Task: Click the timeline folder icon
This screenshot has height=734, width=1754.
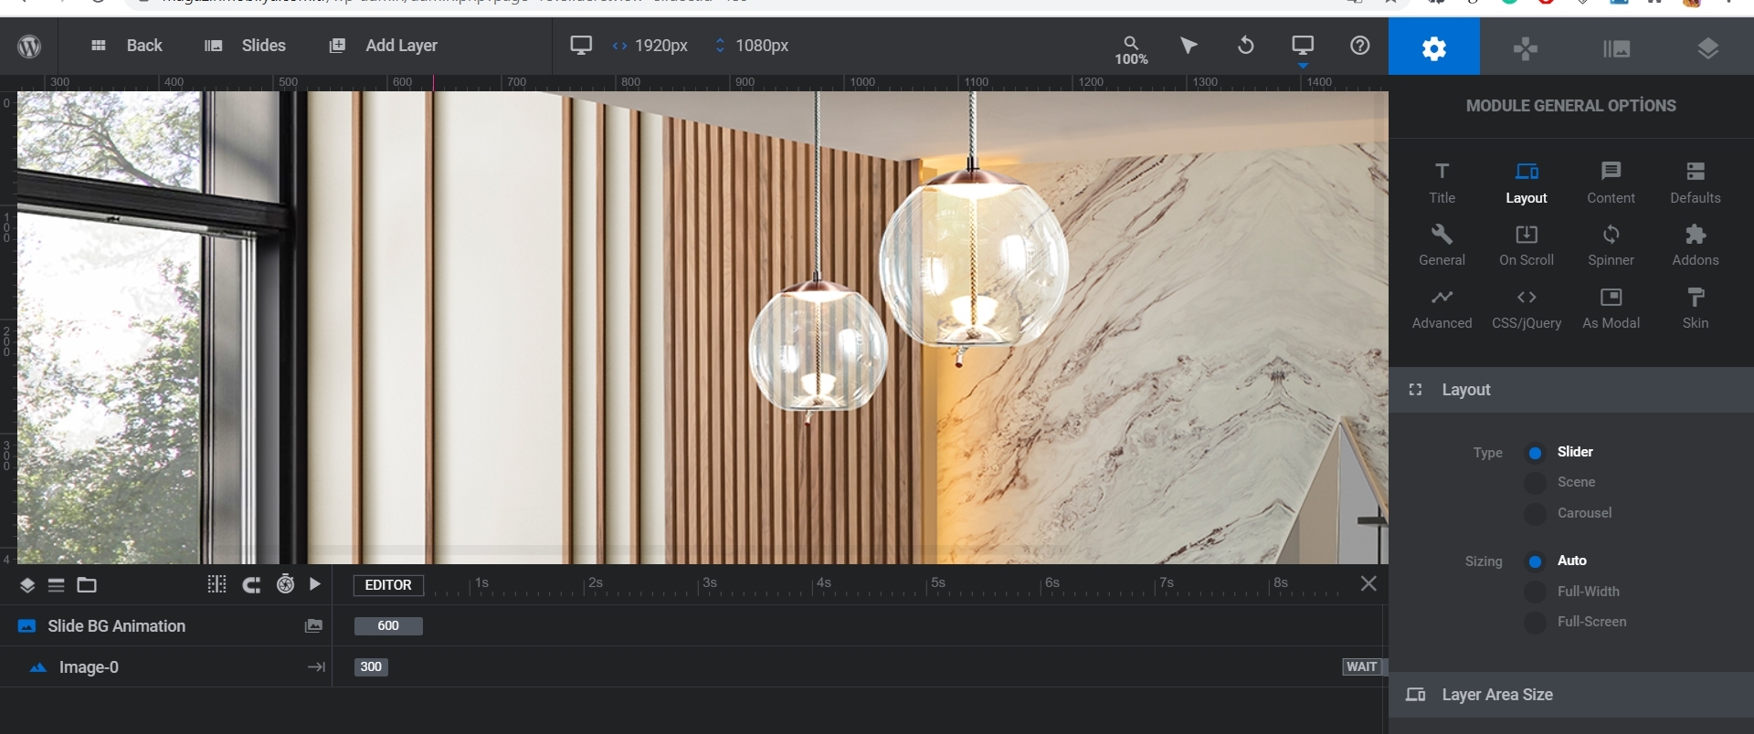Action: pyautogui.click(x=87, y=585)
